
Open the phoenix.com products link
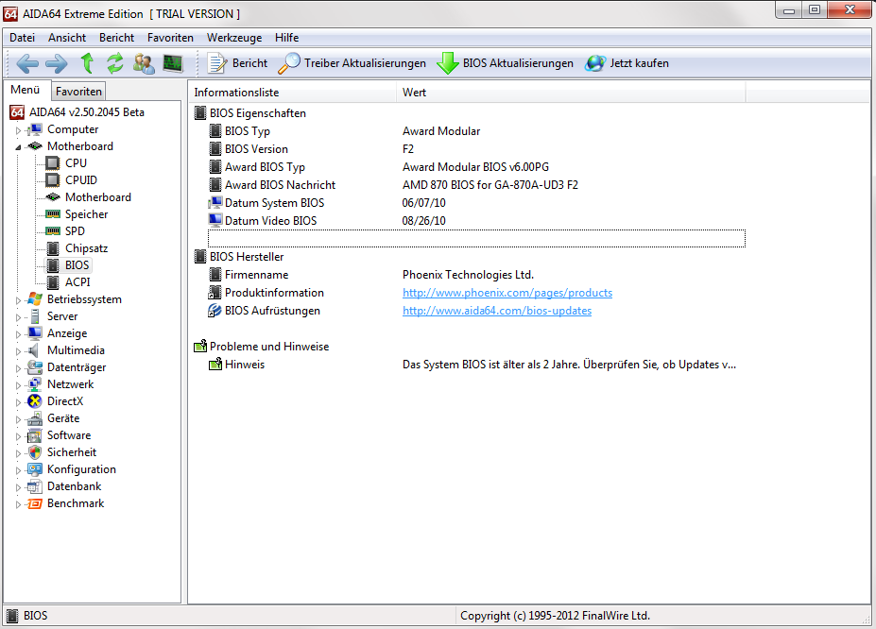(x=507, y=293)
